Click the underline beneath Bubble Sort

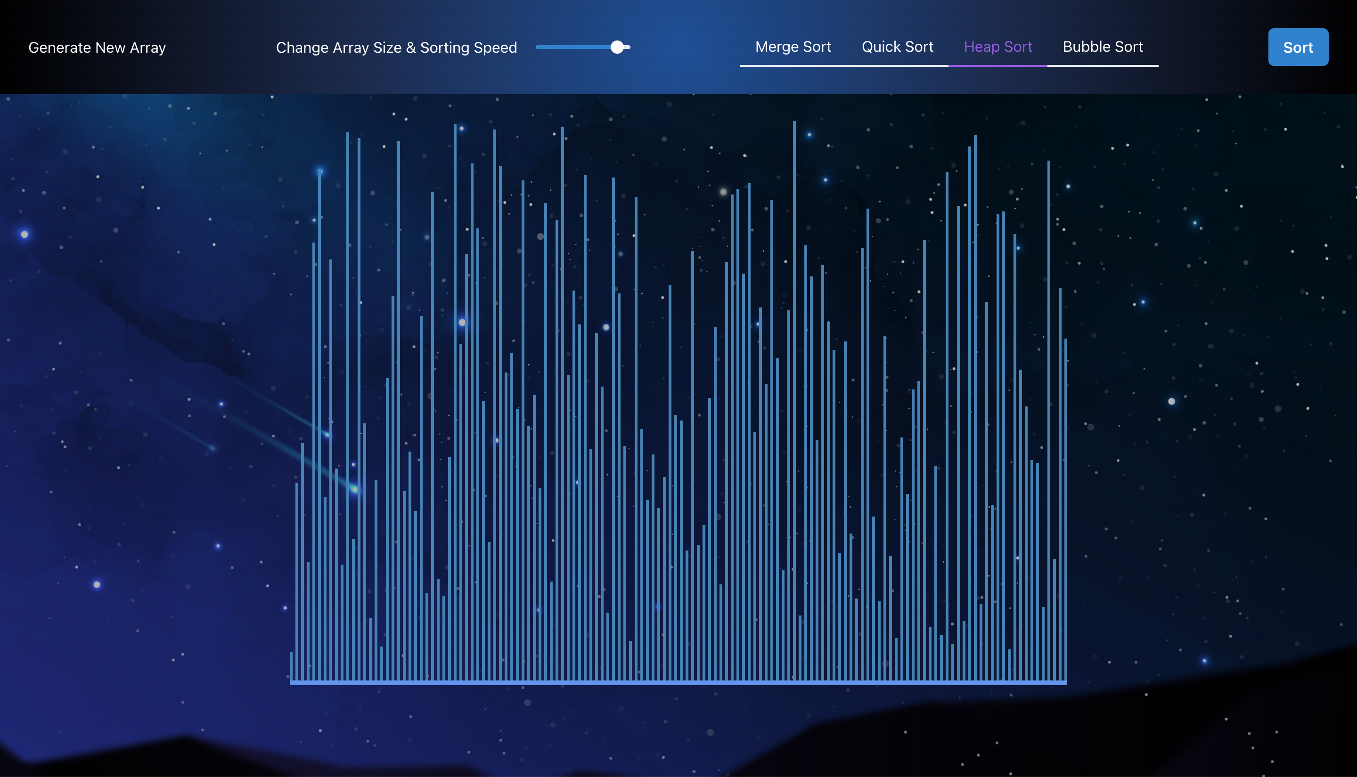1103,65
